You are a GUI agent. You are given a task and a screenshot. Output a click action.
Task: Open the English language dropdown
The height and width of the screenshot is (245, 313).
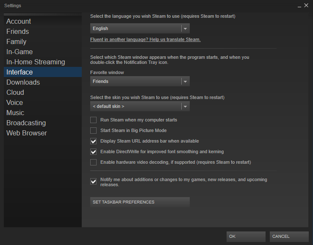point(140,28)
